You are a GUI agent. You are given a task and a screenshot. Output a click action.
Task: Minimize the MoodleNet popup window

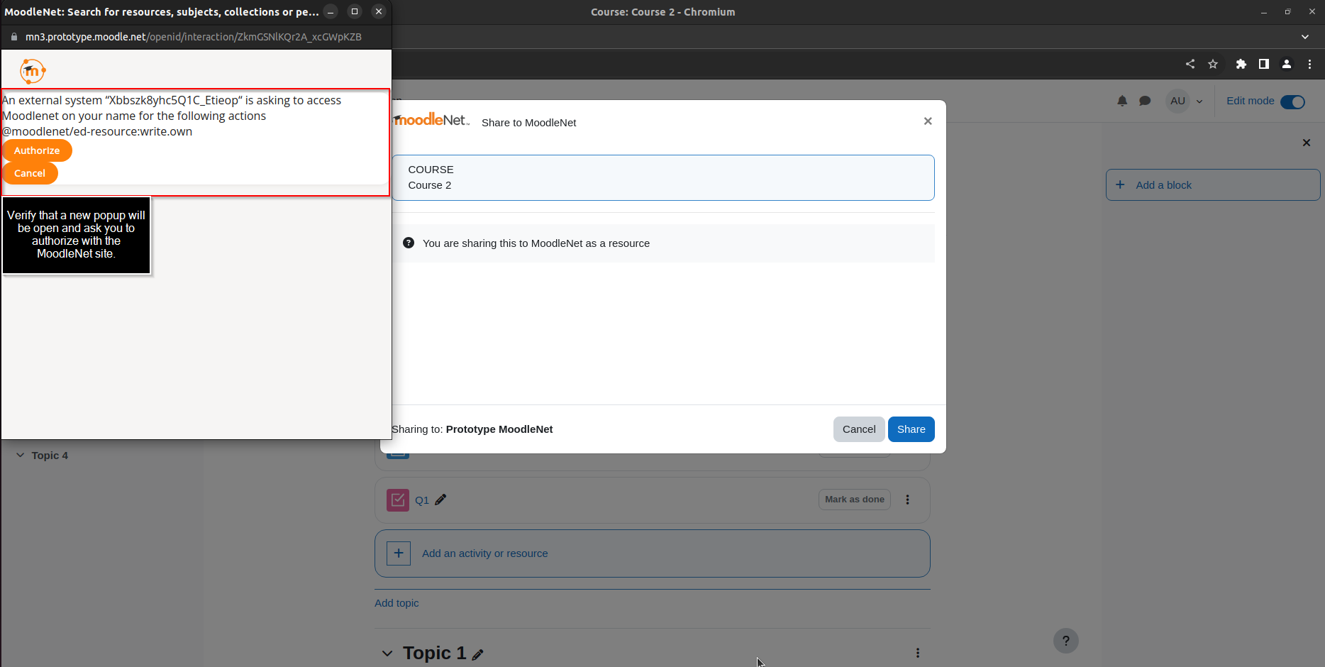(x=331, y=11)
